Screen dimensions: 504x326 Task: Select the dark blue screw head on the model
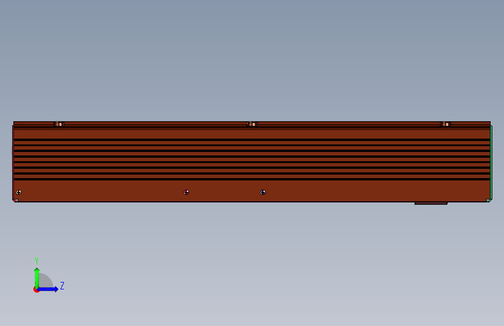coord(263,192)
